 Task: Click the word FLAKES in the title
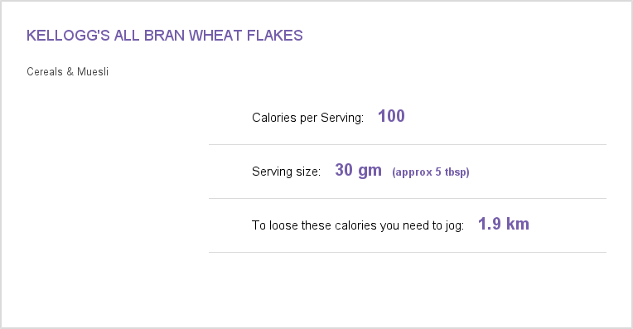coord(274,36)
